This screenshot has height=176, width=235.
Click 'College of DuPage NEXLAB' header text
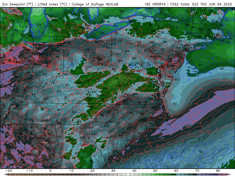95,4
